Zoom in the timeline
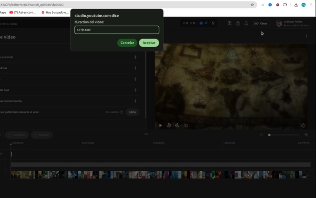316x198 pixels. tap(306, 135)
